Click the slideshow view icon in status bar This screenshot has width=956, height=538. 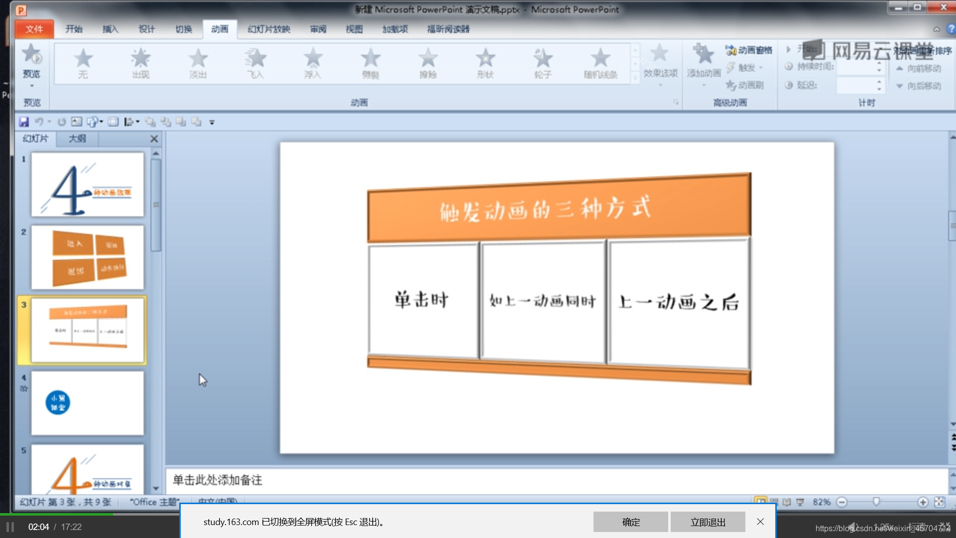tap(800, 502)
